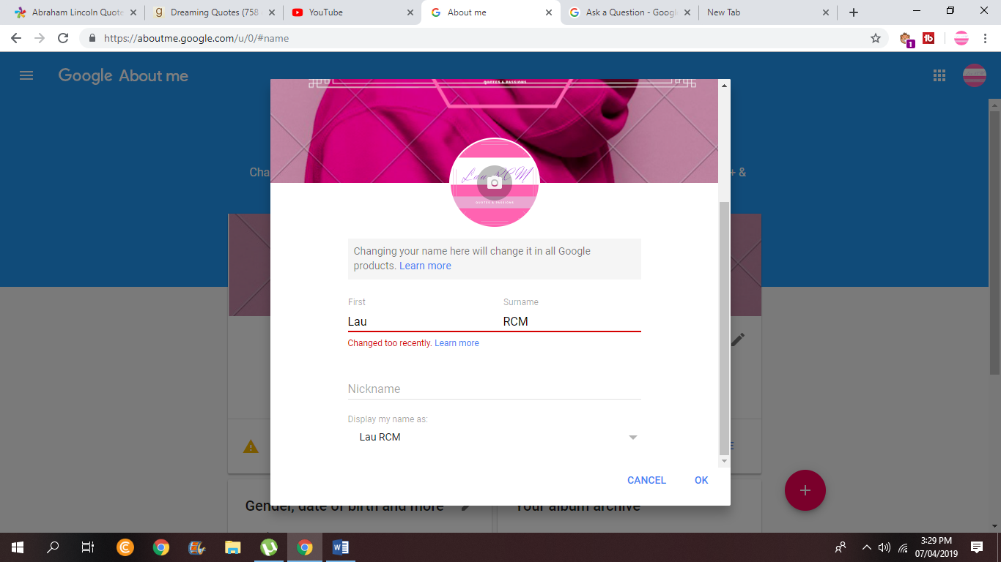Click the Google account avatar
The width and height of the screenshot is (1001, 562).
pos(974,75)
